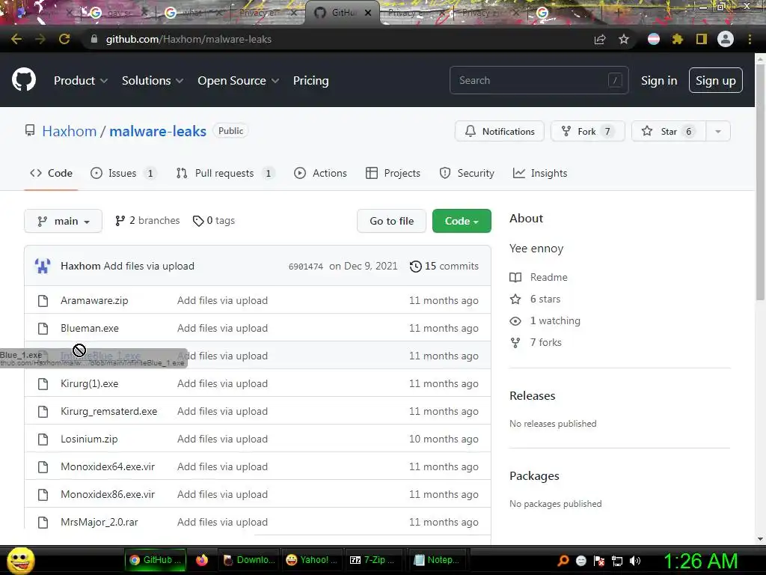Click the page vertical scrollbar thumb
Screen dimensions: 766x575
tap(760, 183)
